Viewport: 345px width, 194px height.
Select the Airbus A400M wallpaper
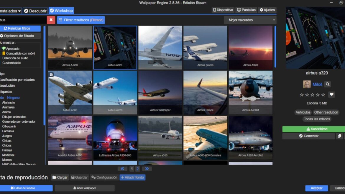tap(250, 93)
